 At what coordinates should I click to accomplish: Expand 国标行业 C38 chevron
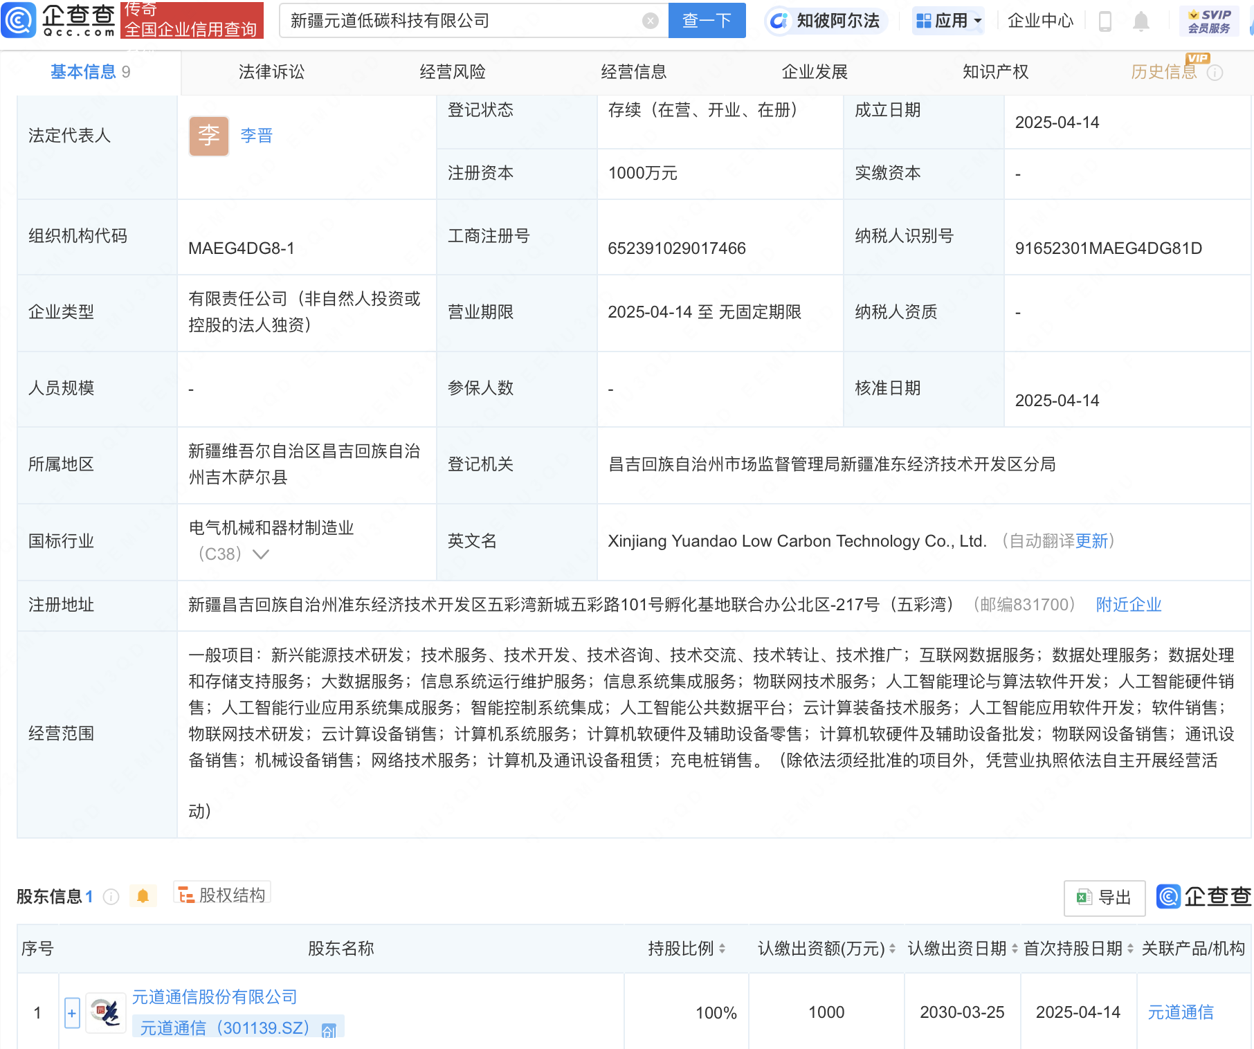[261, 554]
